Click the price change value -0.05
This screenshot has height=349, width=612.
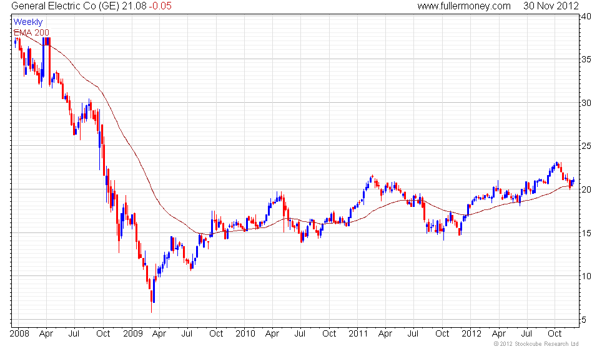(x=160, y=6)
